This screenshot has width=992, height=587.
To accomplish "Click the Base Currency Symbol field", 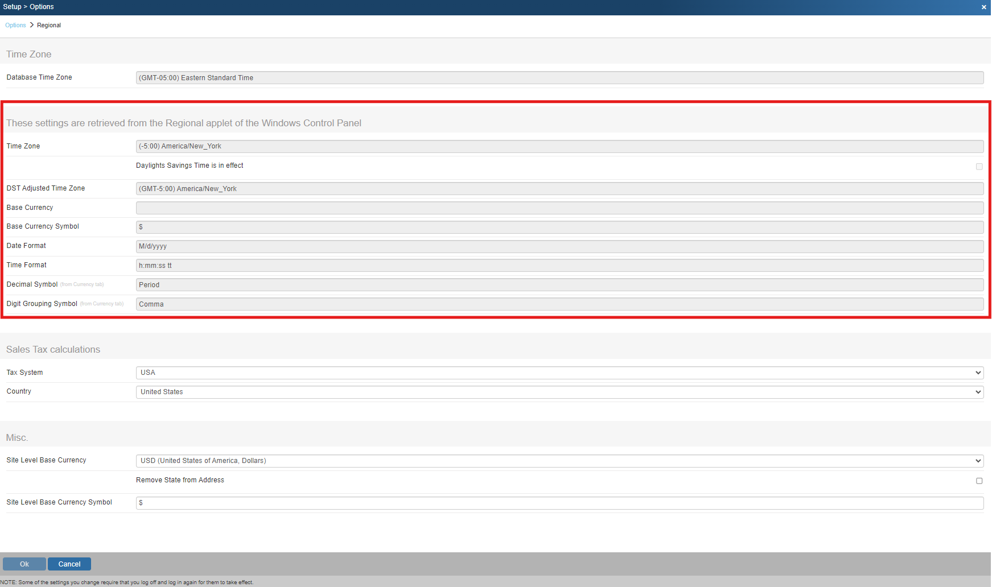I will 559,227.
